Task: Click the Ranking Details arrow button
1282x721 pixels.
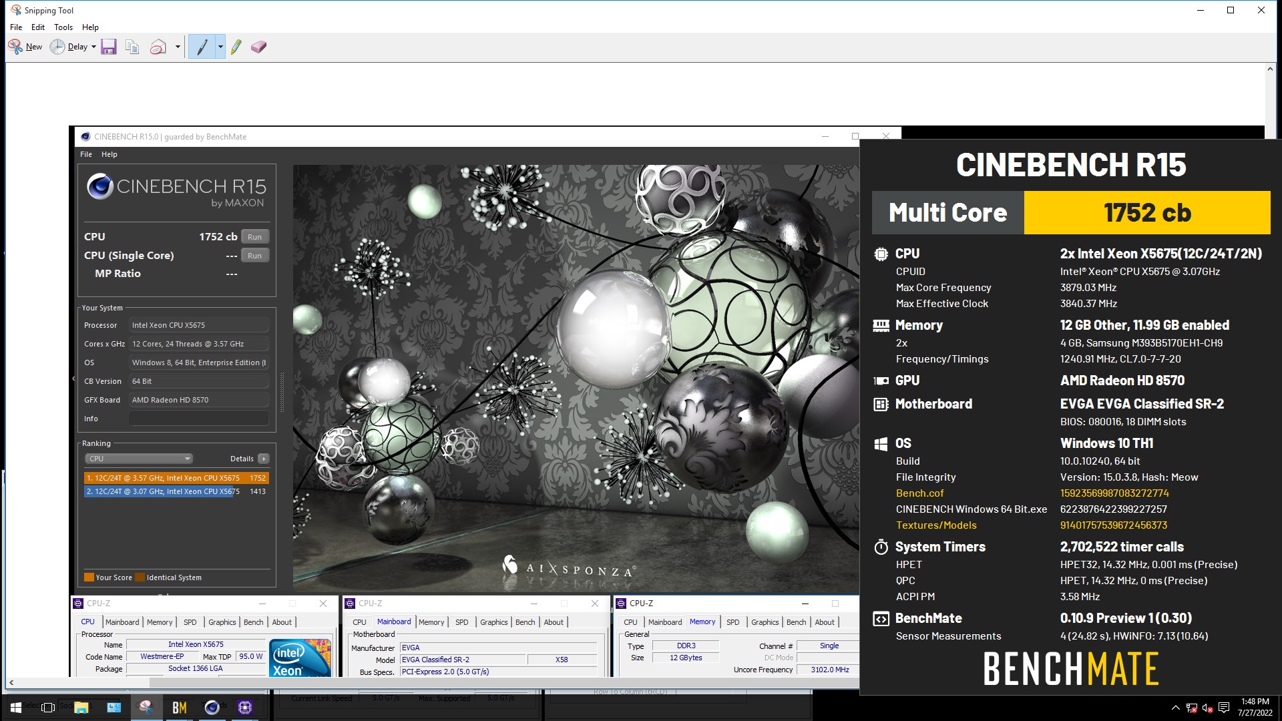Action: click(264, 459)
